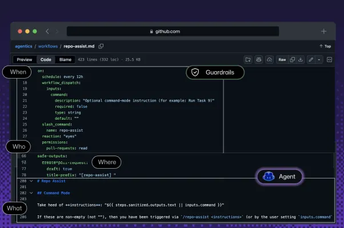Click the folder-with-arrow icon in the file toolbar

248,59
